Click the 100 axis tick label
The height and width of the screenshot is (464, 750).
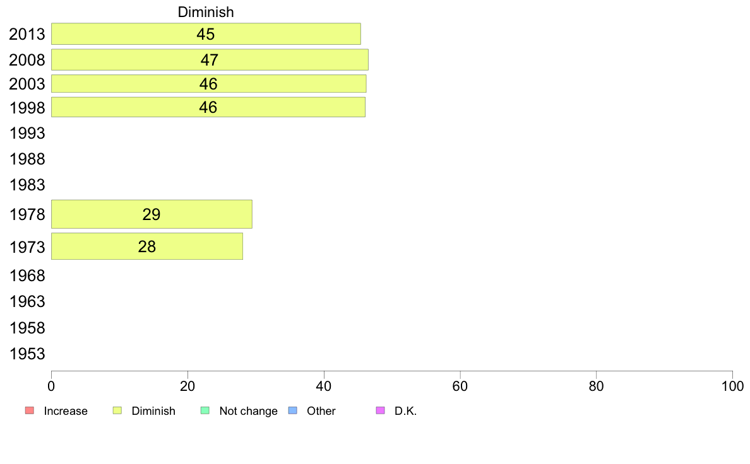pos(732,386)
